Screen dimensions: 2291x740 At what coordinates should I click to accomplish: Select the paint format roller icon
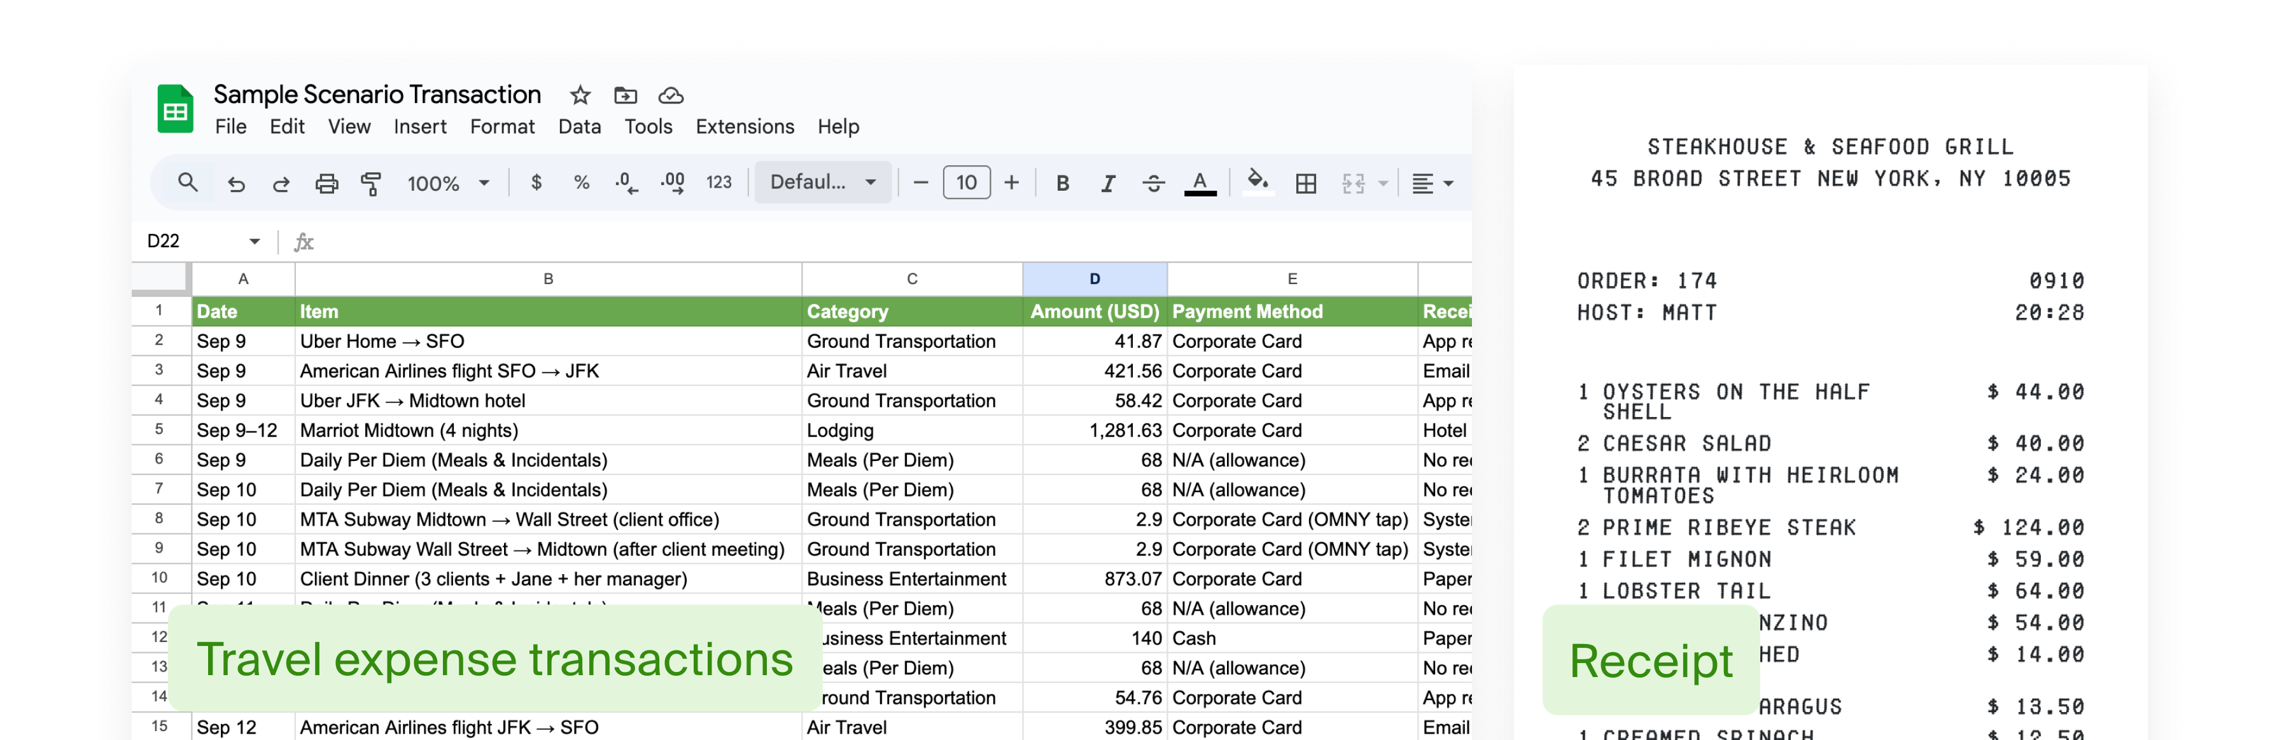tap(371, 184)
